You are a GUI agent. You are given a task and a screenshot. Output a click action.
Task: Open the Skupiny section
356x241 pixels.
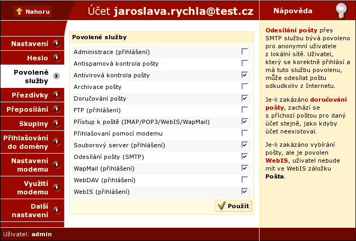[32, 123]
